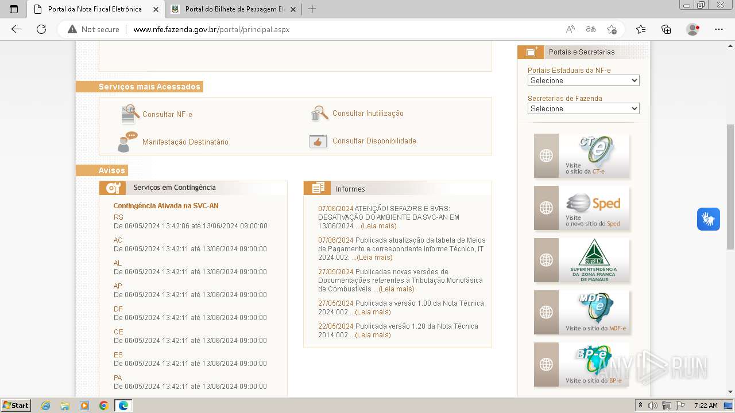Click the VLibras accessibility hand icon
The image size is (735, 413).
[x=709, y=219]
